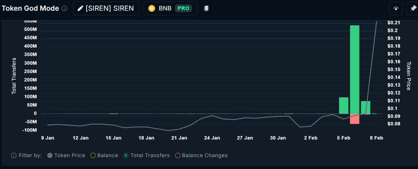Copy token details via the clipboard icon
Image resolution: width=418 pixels, height=169 pixels.
[206, 8]
